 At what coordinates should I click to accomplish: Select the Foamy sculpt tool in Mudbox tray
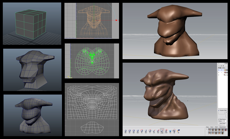coord(126,131)
